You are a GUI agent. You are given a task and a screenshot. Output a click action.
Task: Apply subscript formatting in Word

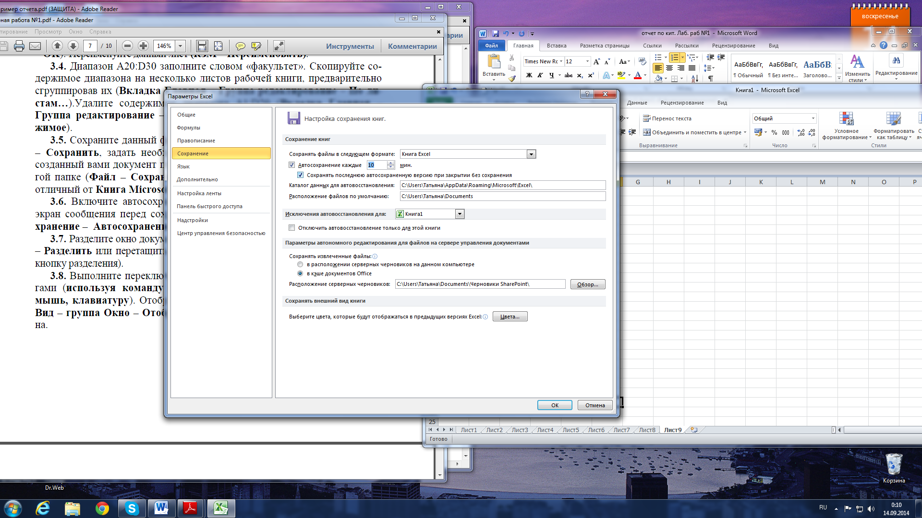(580, 75)
